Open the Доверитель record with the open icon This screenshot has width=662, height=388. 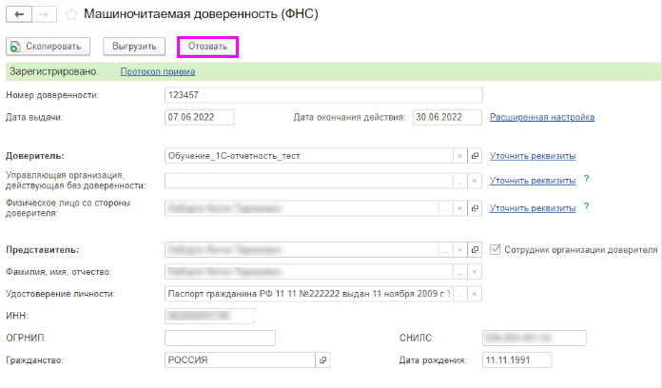(475, 156)
